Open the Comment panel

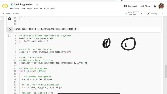(x=131, y=6)
